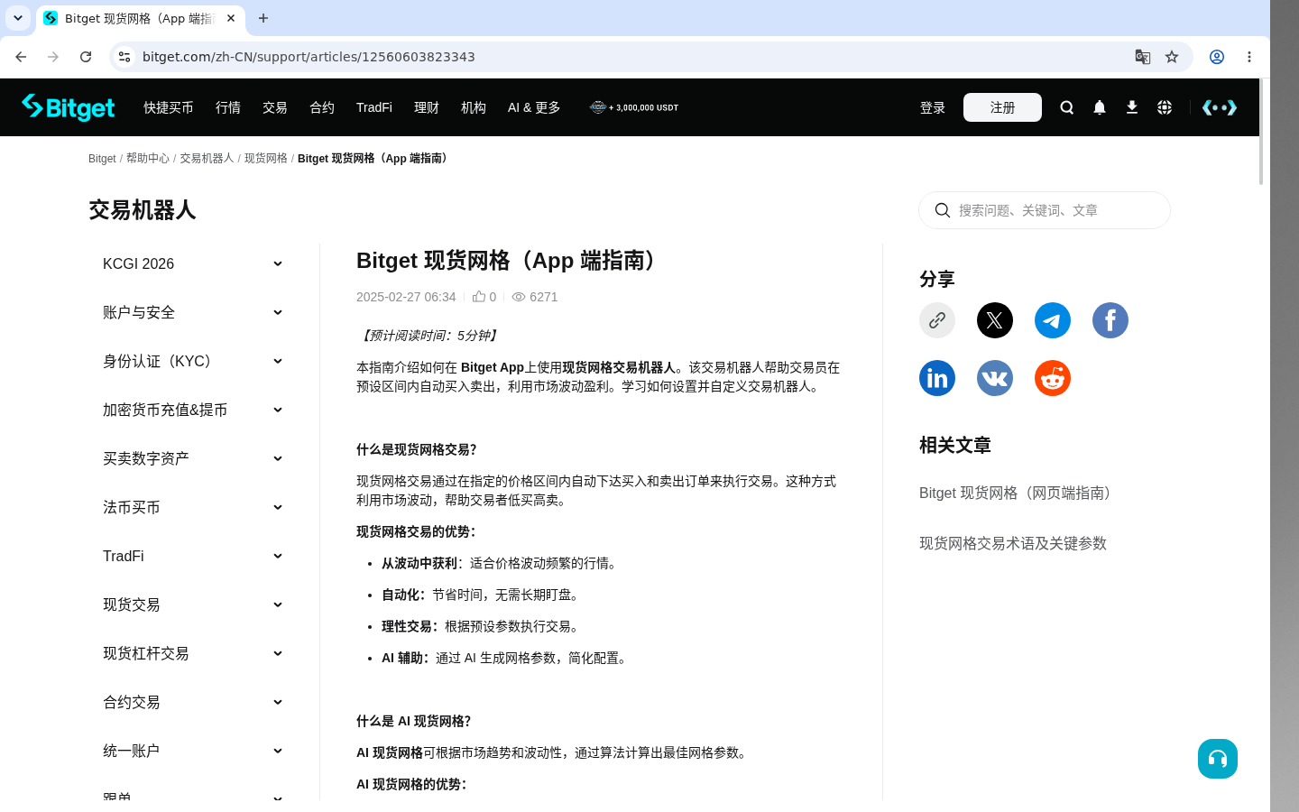Click the browser forward arrow
This screenshot has width=1299, height=812.
(53, 57)
